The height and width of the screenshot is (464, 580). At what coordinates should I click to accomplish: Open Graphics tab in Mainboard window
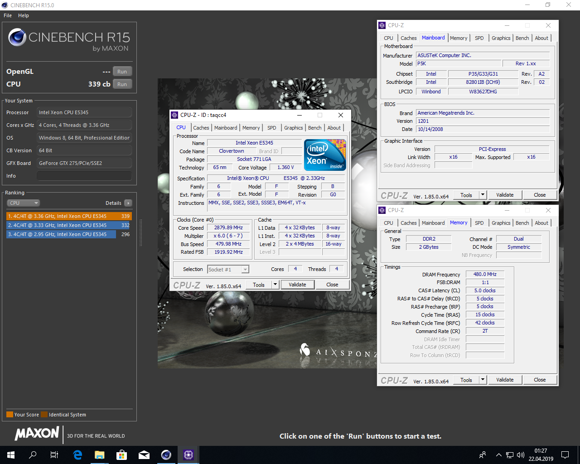pyautogui.click(x=501, y=38)
